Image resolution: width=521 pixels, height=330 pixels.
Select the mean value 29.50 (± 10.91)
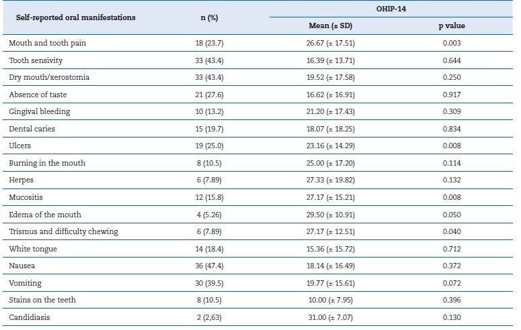click(325, 214)
